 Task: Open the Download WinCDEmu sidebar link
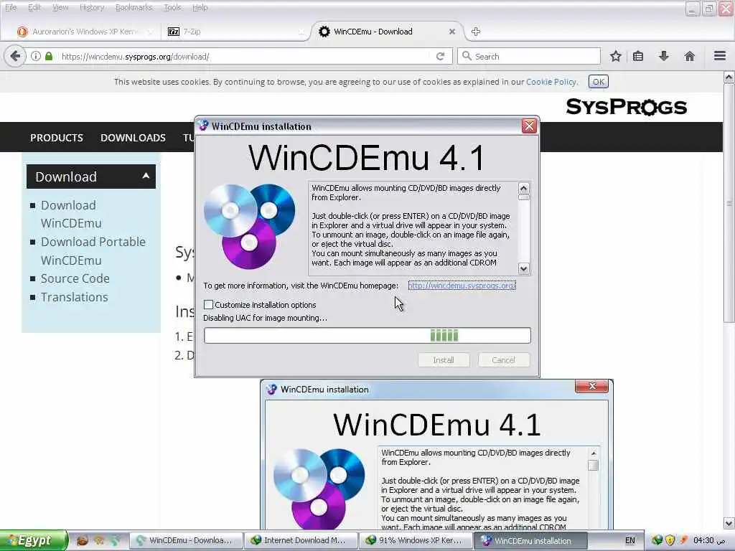(71, 214)
